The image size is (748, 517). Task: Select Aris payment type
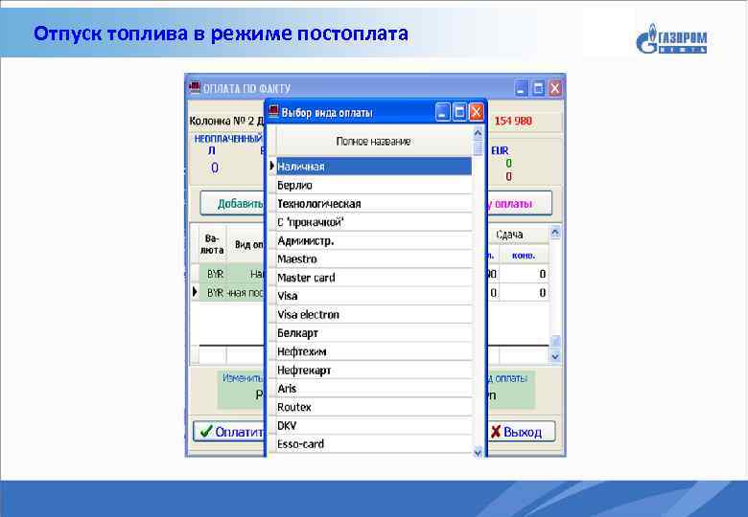[x=374, y=389]
